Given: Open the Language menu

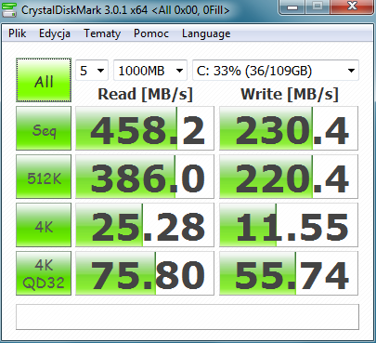Looking at the screenshot, I should click(206, 33).
